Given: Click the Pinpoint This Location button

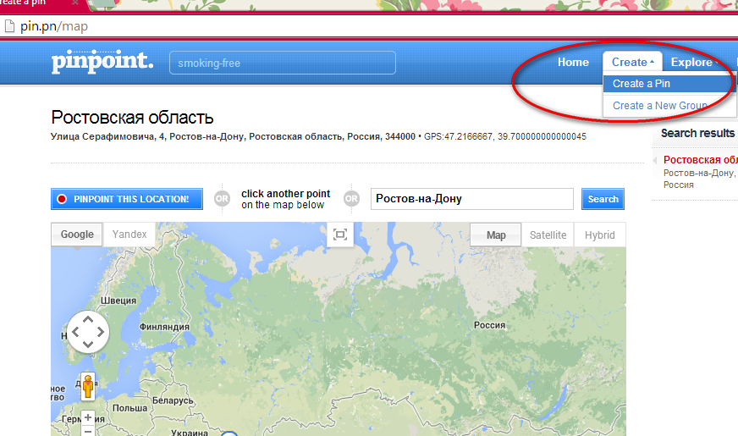Looking at the screenshot, I should click(x=127, y=199).
